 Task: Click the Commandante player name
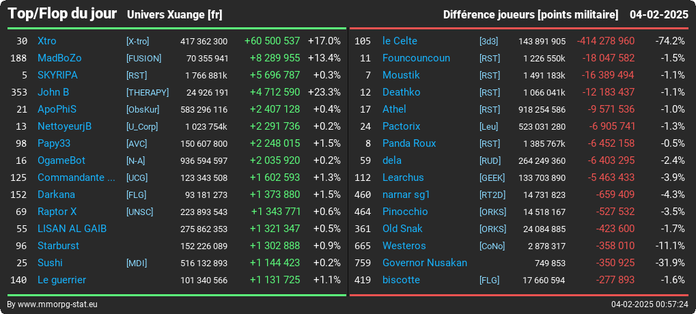click(x=76, y=177)
